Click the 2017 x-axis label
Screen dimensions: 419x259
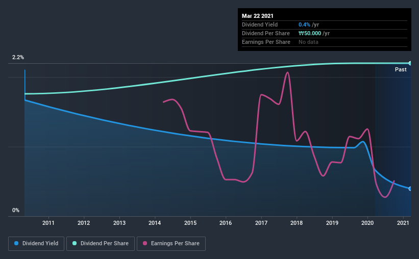[261, 223]
